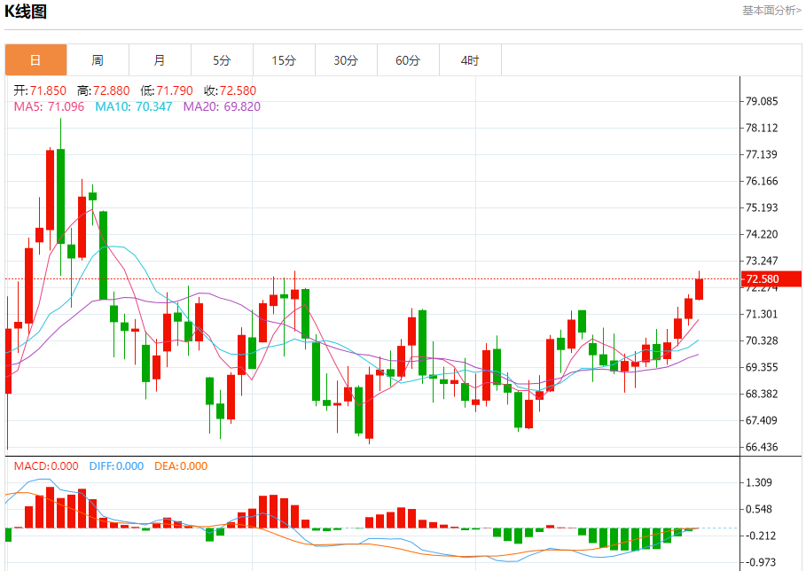Click the 77.139 price axis label
Screen dimensions: 806x571
coord(762,154)
